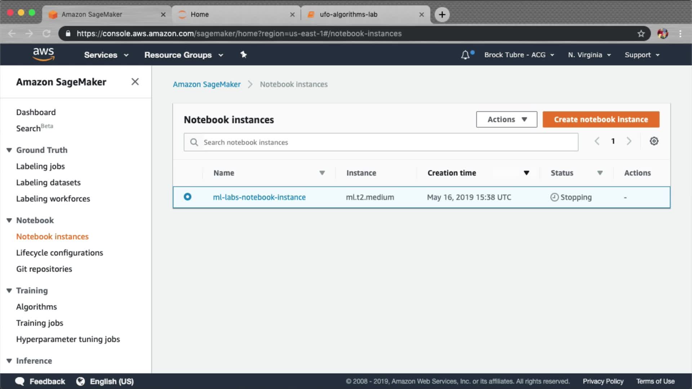692x389 pixels.
Task: Open the notifications bell icon
Action: (465, 55)
